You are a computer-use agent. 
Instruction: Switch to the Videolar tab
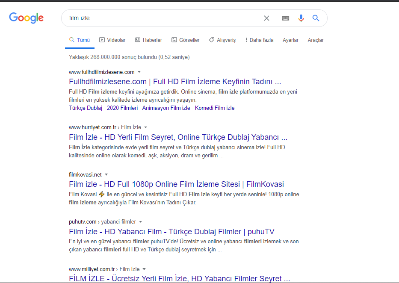[112, 40]
